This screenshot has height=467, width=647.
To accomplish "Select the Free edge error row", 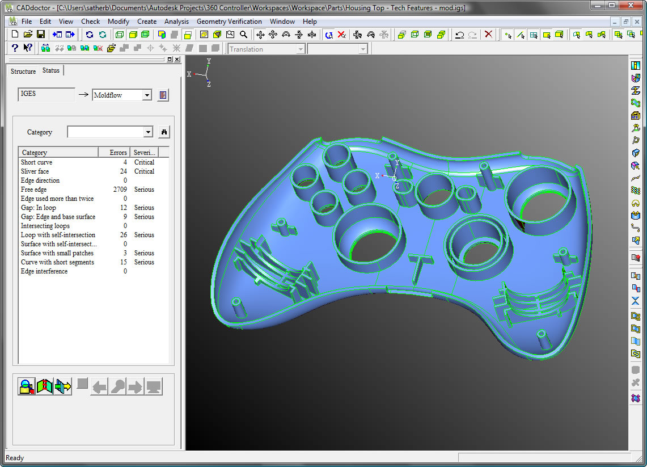I will pyautogui.click(x=34, y=190).
